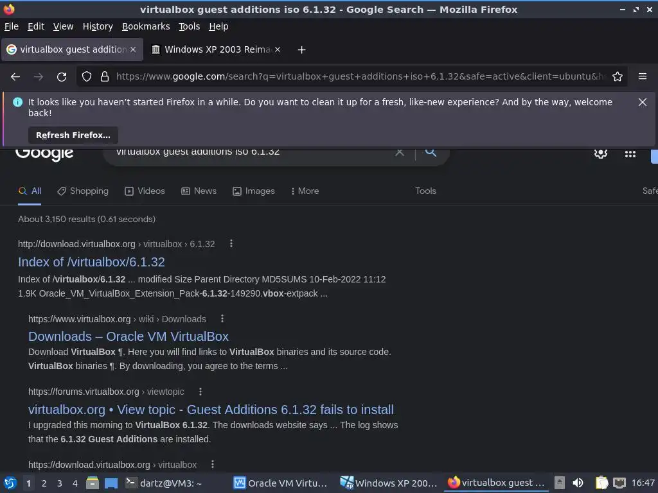This screenshot has width=658, height=493.
Task: Open the Edit menu
Action: click(36, 26)
